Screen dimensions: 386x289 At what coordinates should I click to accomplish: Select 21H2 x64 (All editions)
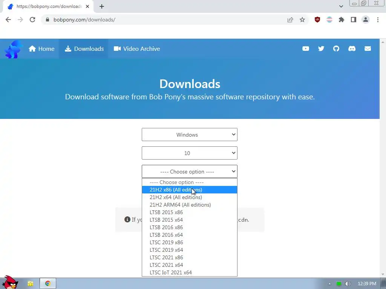click(190, 197)
